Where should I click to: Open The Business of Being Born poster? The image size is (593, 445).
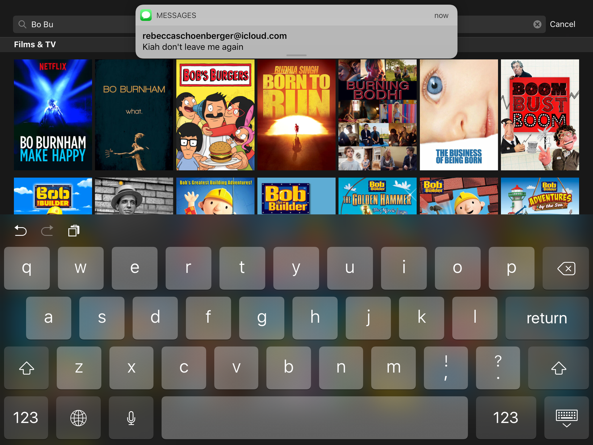459,115
